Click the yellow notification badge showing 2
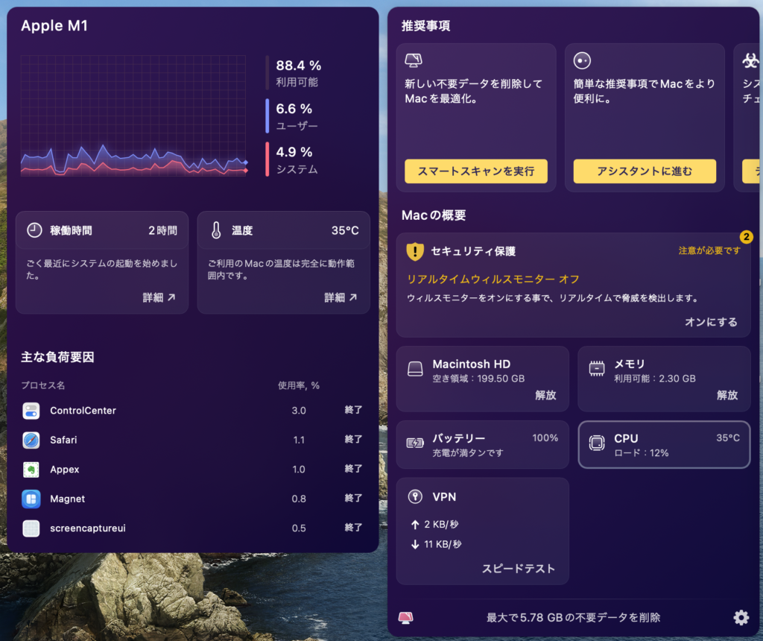Viewport: 763px width, 641px height. click(x=747, y=237)
